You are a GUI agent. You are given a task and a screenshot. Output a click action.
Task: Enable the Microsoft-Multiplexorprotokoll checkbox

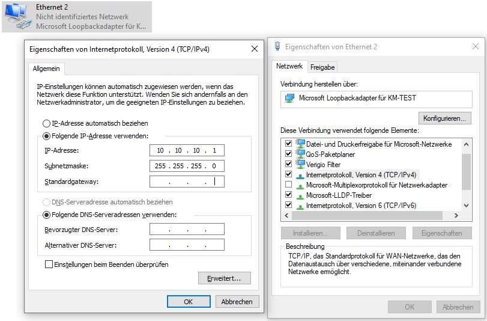coord(288,185)
